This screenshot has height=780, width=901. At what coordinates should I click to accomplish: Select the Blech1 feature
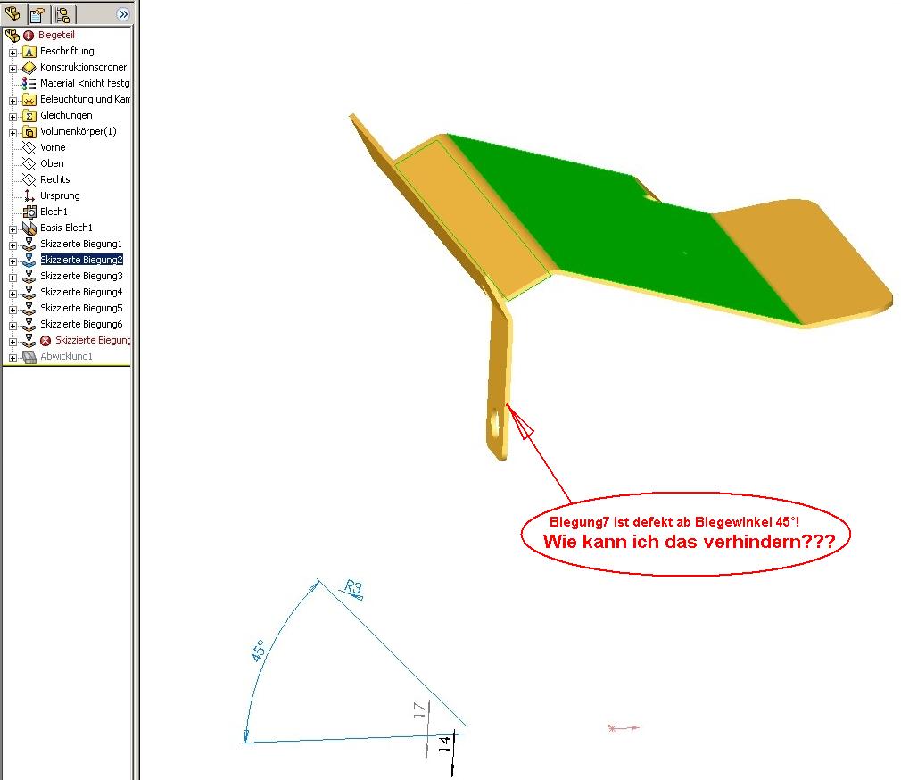click(x=54, y=212)
